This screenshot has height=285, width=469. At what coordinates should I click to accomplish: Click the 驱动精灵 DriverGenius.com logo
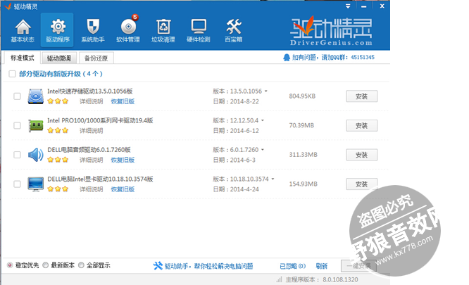pyautogui.click(x=331, y=31)
